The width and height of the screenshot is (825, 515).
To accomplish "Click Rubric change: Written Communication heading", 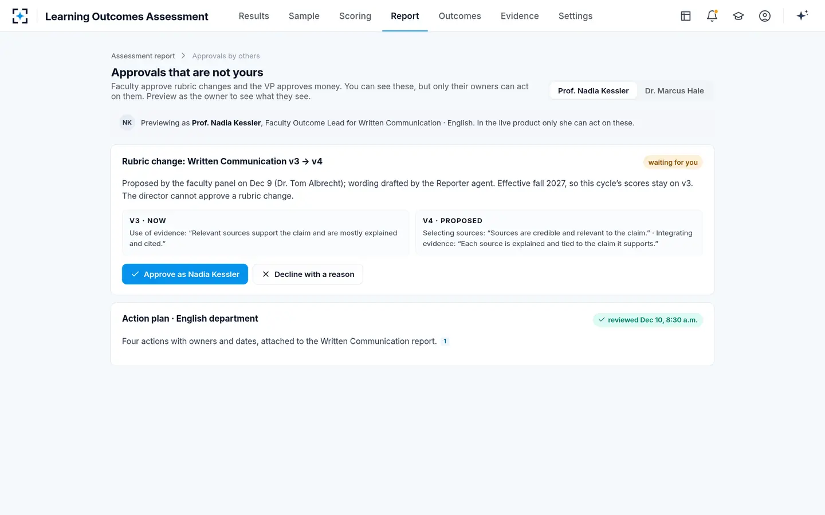I will click(222, 161).
